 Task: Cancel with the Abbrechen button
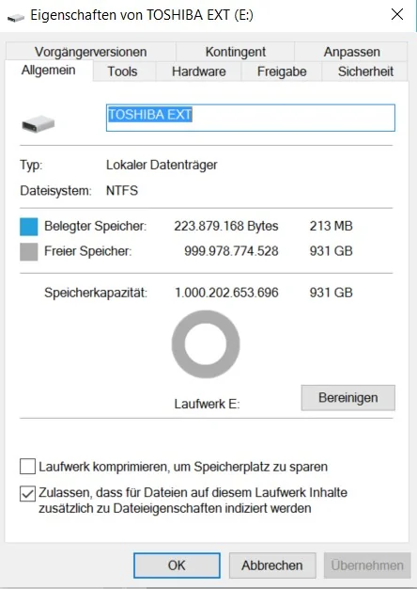(x=272, y=565)
